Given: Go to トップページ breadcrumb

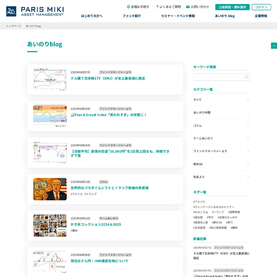Looking at the screenshot, I should point(14,26).
